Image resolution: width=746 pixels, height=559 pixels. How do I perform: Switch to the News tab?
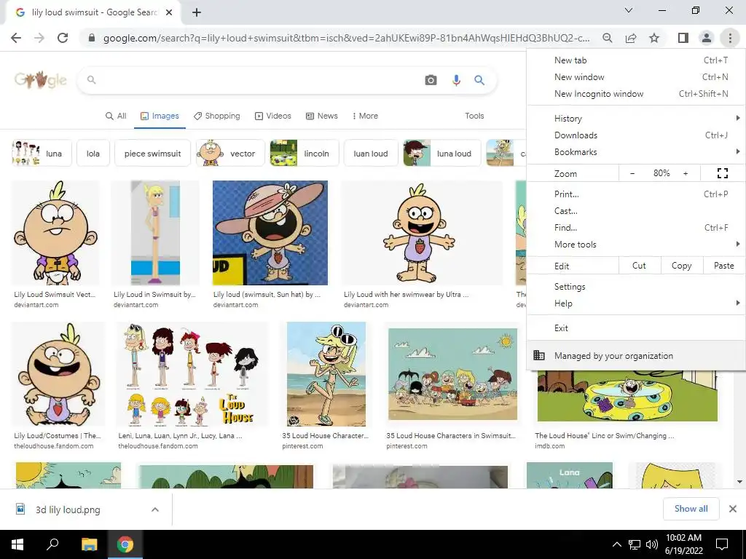(321, 116)
